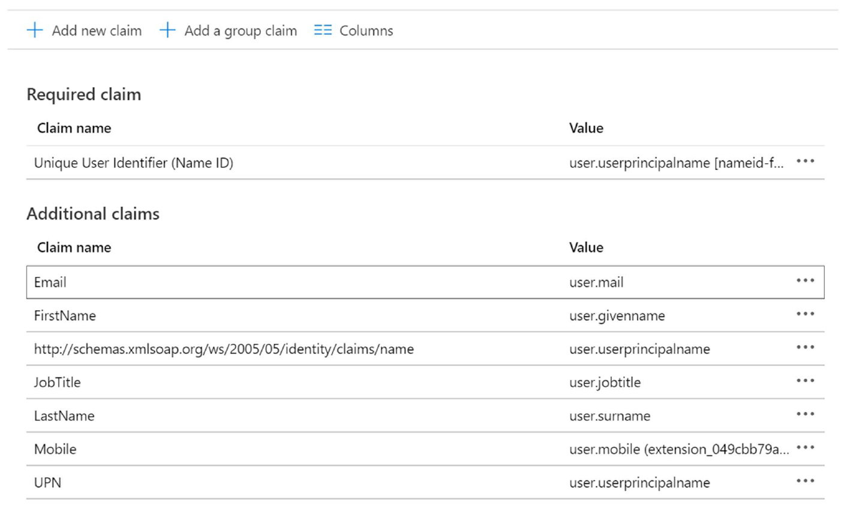Click the plus icon for Add a group claim
841x510 pixels.
[x=167, y=30]
